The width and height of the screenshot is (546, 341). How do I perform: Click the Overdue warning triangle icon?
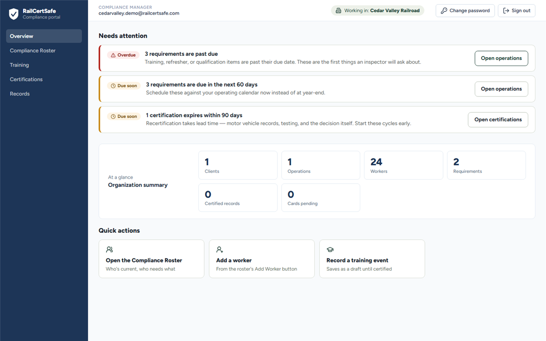tap(113, 55)
